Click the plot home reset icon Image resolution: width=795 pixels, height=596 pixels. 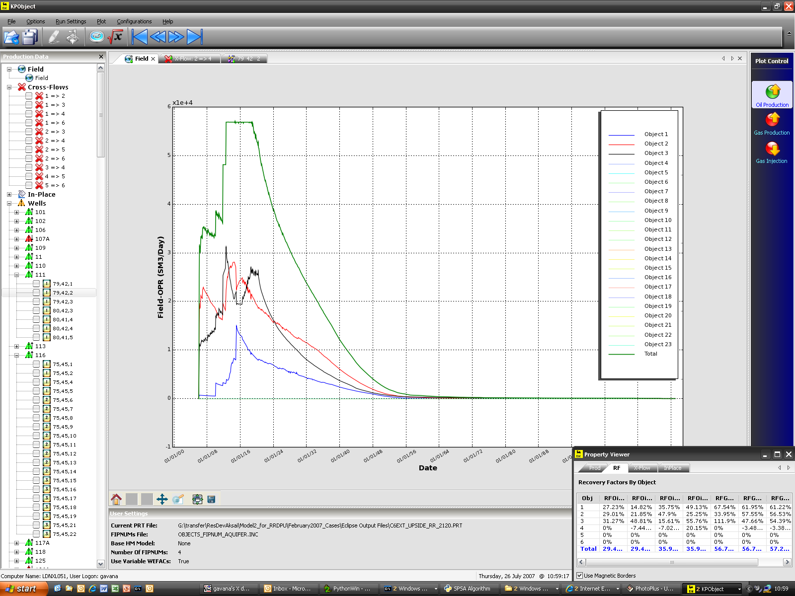tap(116, 499)
